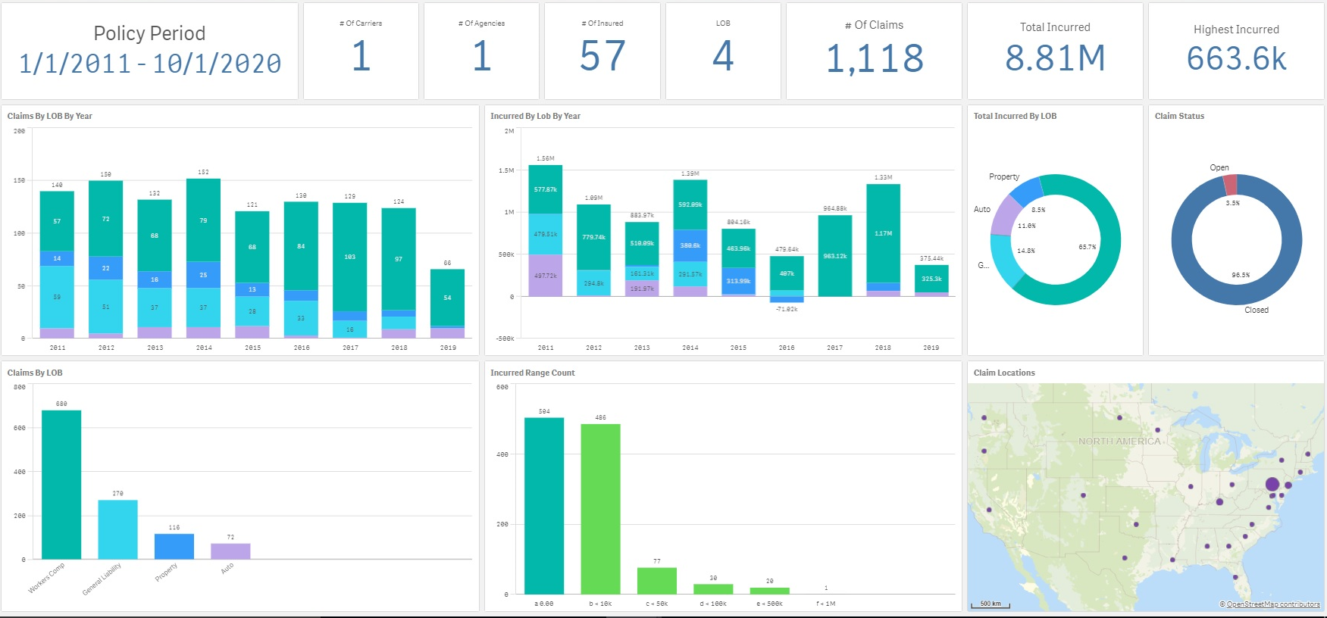The height and width of the screenshot is (618, 1327).
Task: Pick the Auto bar in Claims By LOB
Action: tap(230, 551)
